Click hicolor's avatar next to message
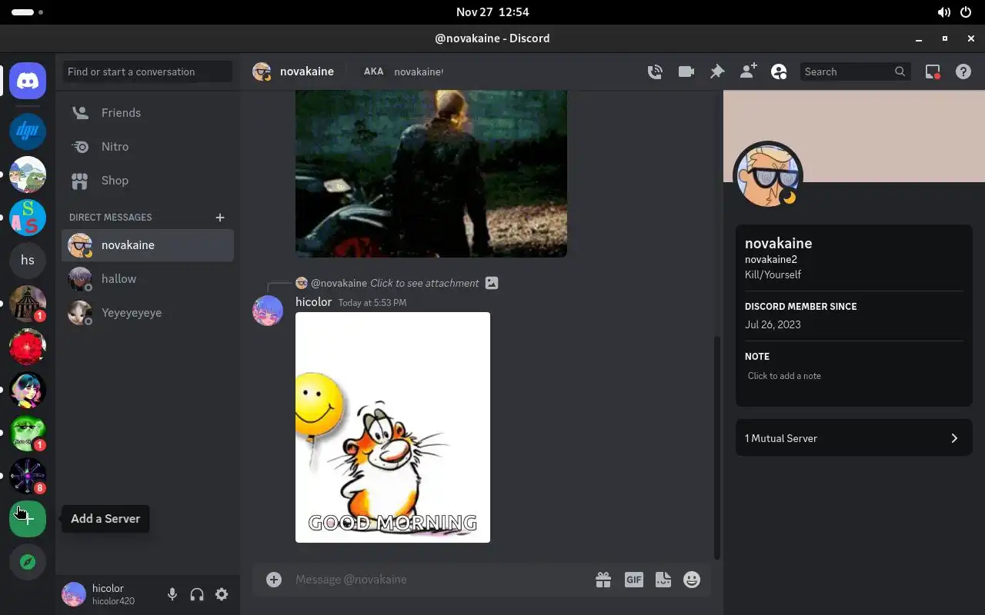 (x=268, y=311)
